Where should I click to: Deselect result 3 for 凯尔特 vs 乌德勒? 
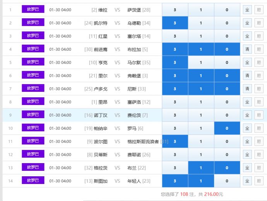(x=175, y=23)
